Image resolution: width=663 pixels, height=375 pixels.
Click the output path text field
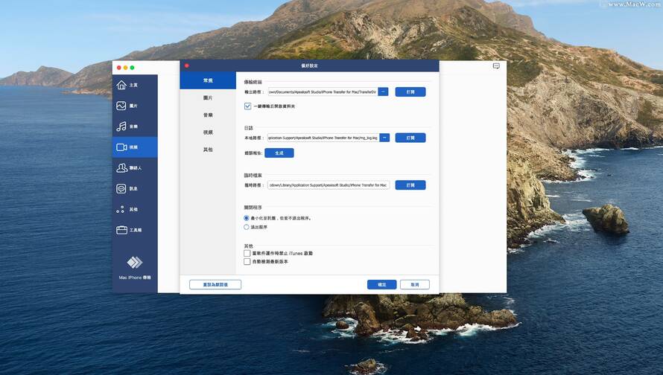[x=323, y=92]
